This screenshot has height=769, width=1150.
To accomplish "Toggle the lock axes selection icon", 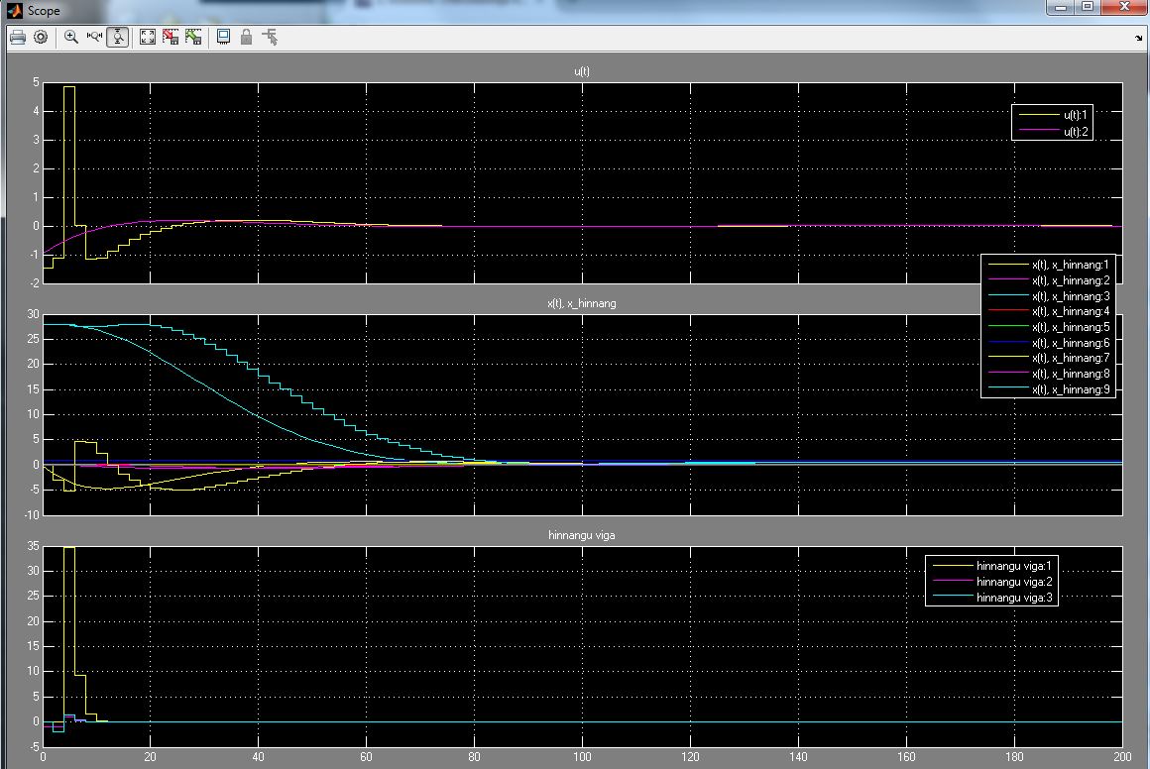I will [247, 37].
